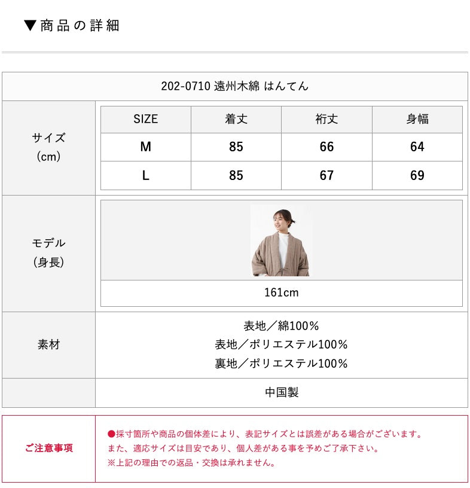
Task: Select the L size row label
Action: tap(145, 175)
